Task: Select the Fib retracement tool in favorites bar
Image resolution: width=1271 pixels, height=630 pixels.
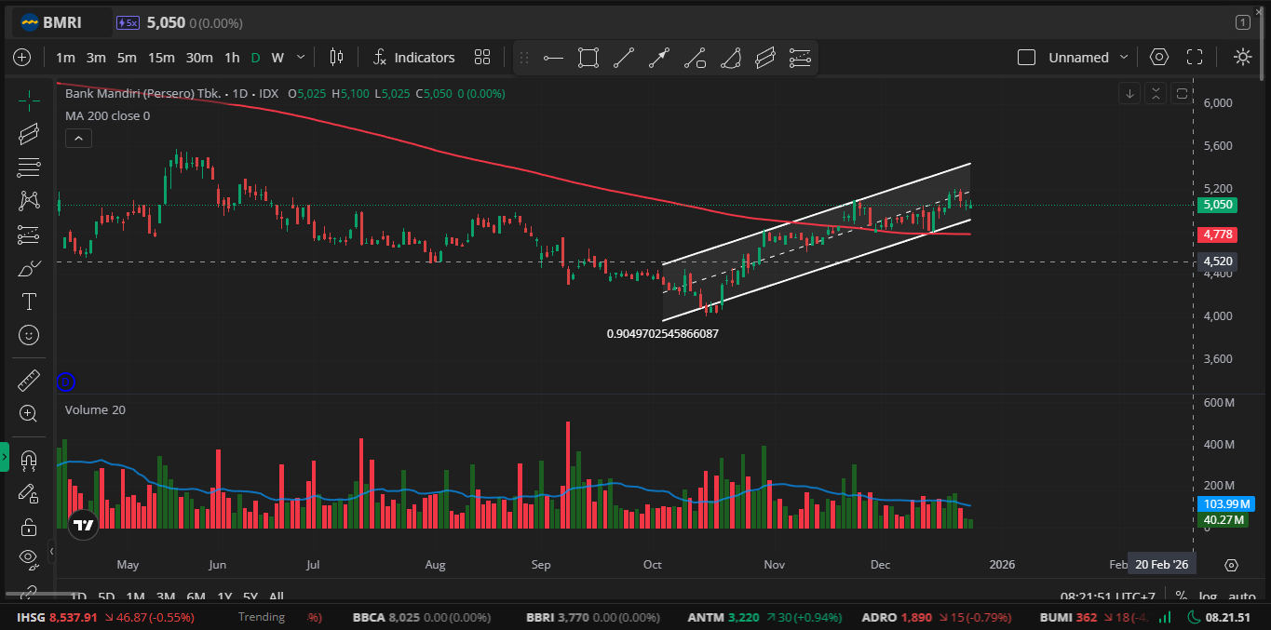Action: tap(800, 58)
